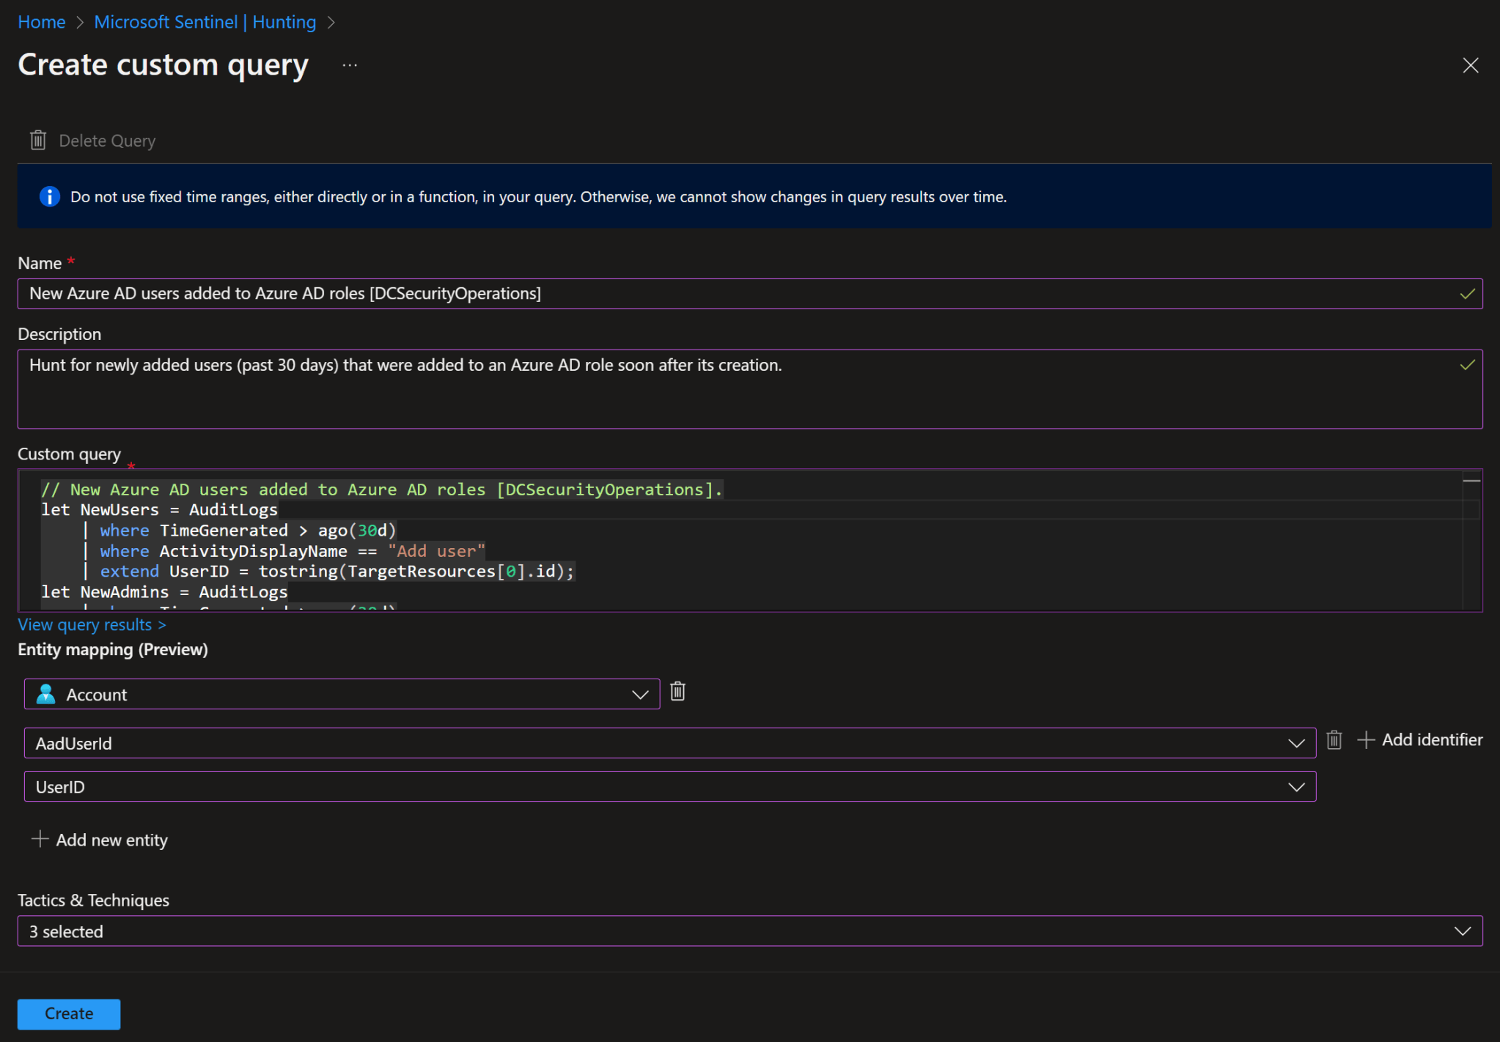Viewport: 1500px width, 1042px height.
Task: Click the Add new entity plus icon
Action: pyautogui.click(x=40, y=840)
